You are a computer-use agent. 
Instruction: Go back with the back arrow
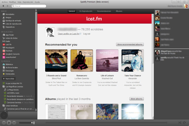point(3,6)
